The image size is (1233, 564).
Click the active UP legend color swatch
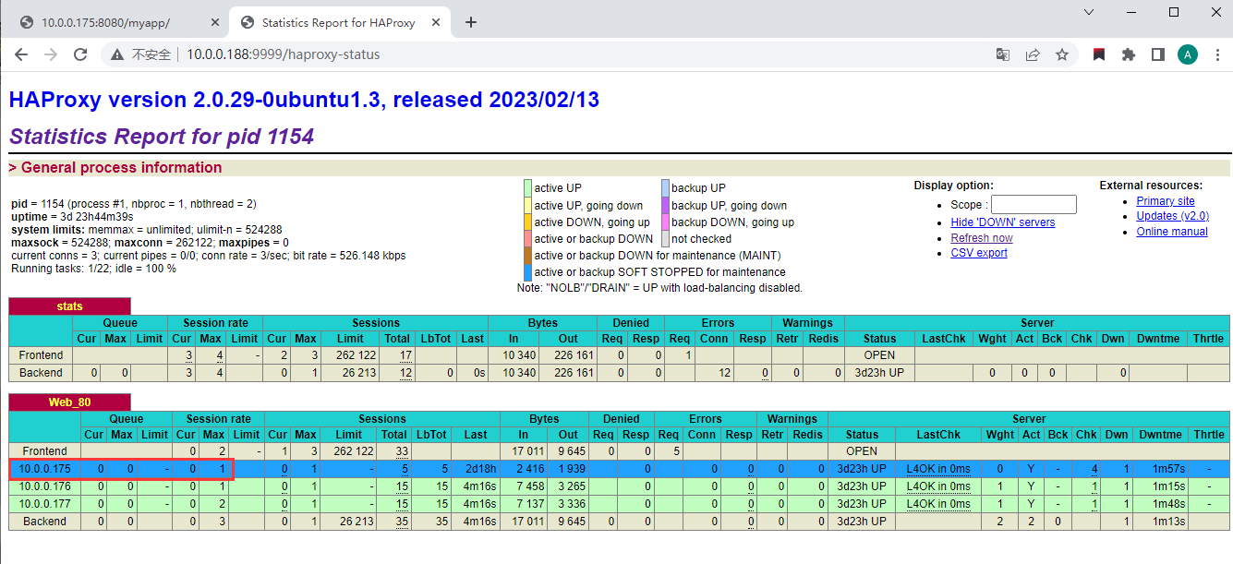[528, 188]
